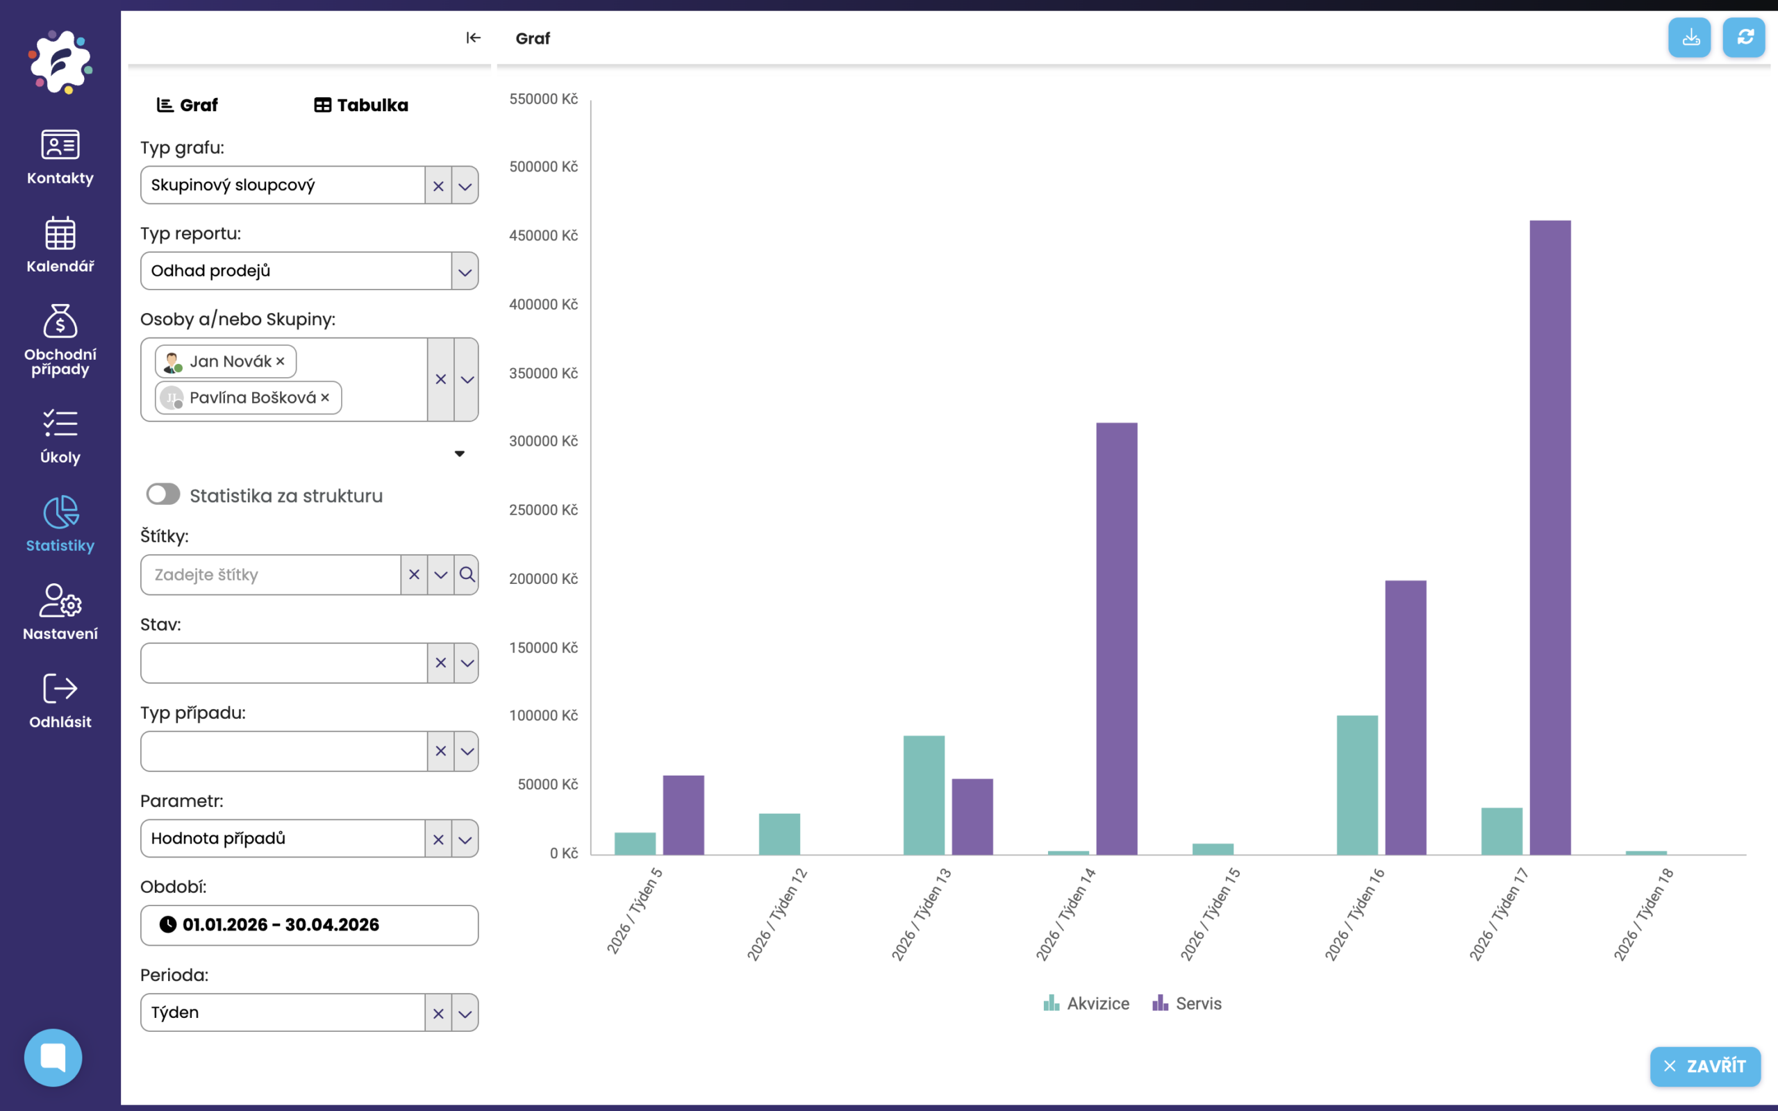
Task: Open the chat support bubble
Action: coord(53,1057)
